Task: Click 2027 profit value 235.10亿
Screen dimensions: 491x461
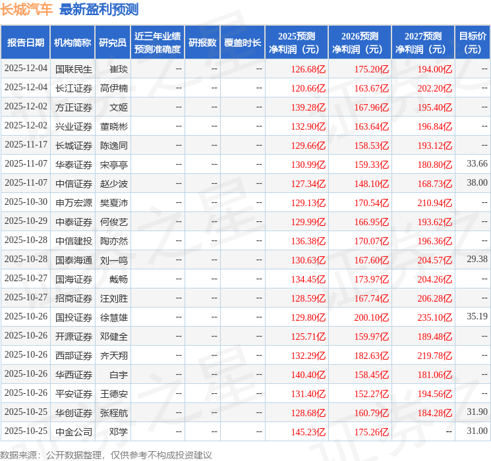Action: click(435, 317)
